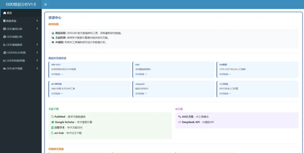Click the code icon next to DeepSeek API
This screenshot has height=153, width=304.
(180, 122)
